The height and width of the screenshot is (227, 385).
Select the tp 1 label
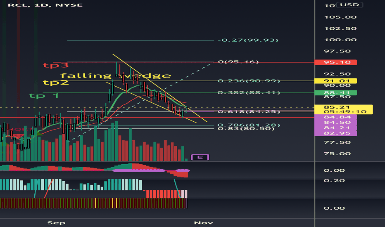(x=44, y=95)
